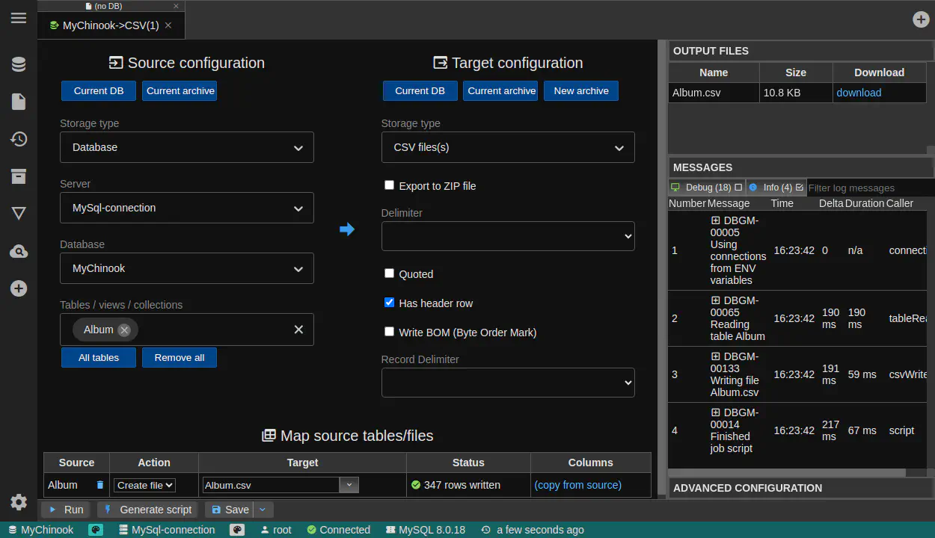This screenshot has height=538, width=935.
Task: Click the Generate script button
Action: pos(148,510)
